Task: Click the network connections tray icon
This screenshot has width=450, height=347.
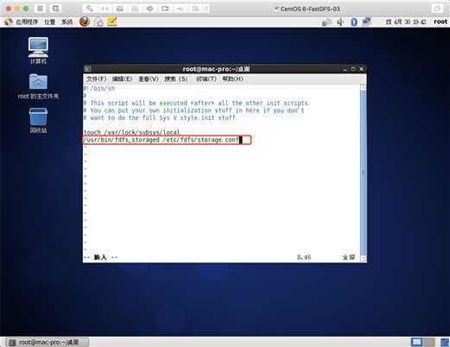Action: [326, 22]
